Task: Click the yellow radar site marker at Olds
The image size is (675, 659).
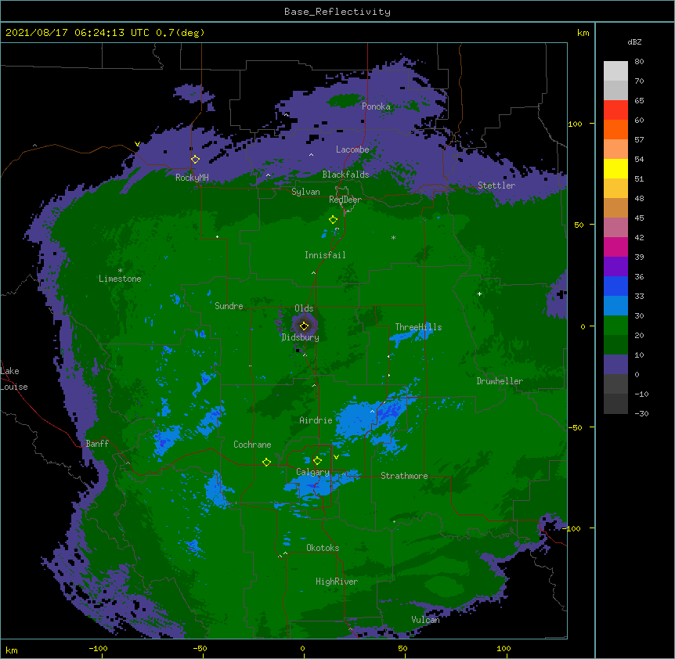Action: (304, 326)
